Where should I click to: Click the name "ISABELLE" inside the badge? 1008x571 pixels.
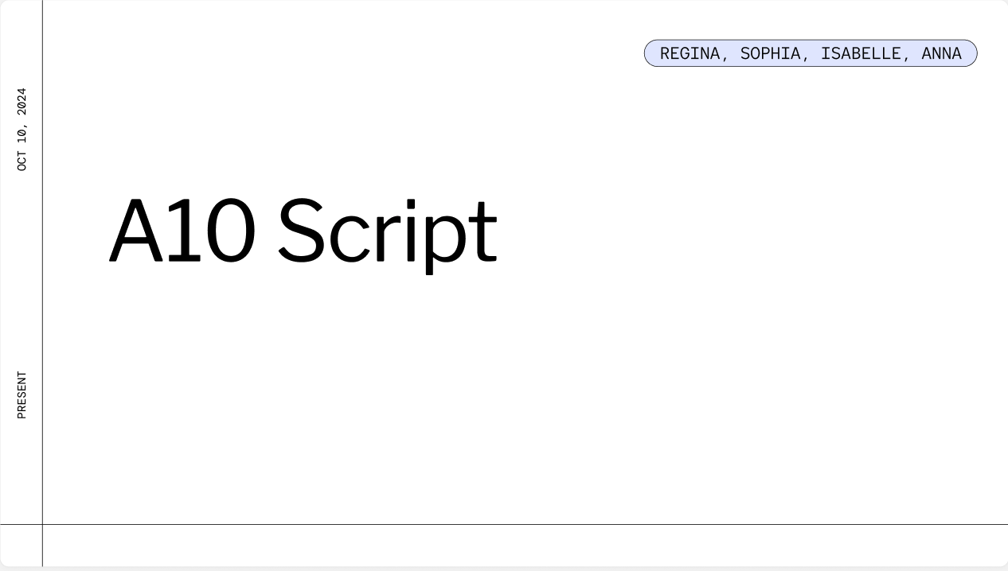tap(859, 53)
